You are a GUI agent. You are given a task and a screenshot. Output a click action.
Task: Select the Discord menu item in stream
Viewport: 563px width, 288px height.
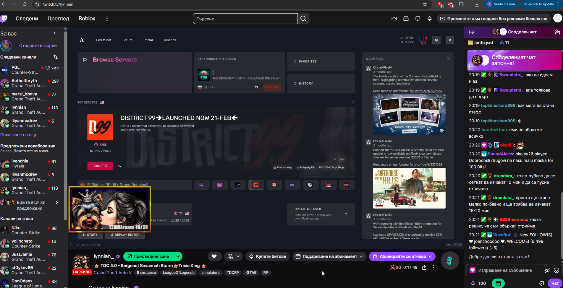(170, 40)
